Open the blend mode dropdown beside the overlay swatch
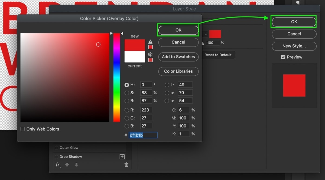 tap(205, 34)
